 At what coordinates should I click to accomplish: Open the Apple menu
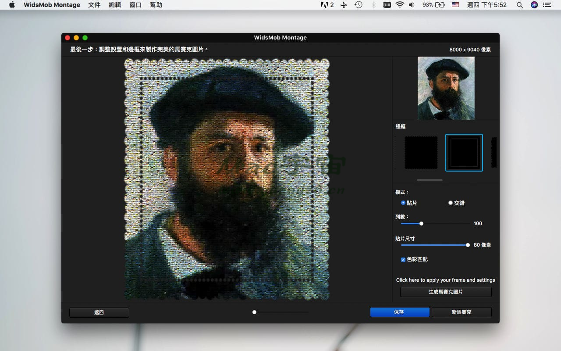(12, 5)
